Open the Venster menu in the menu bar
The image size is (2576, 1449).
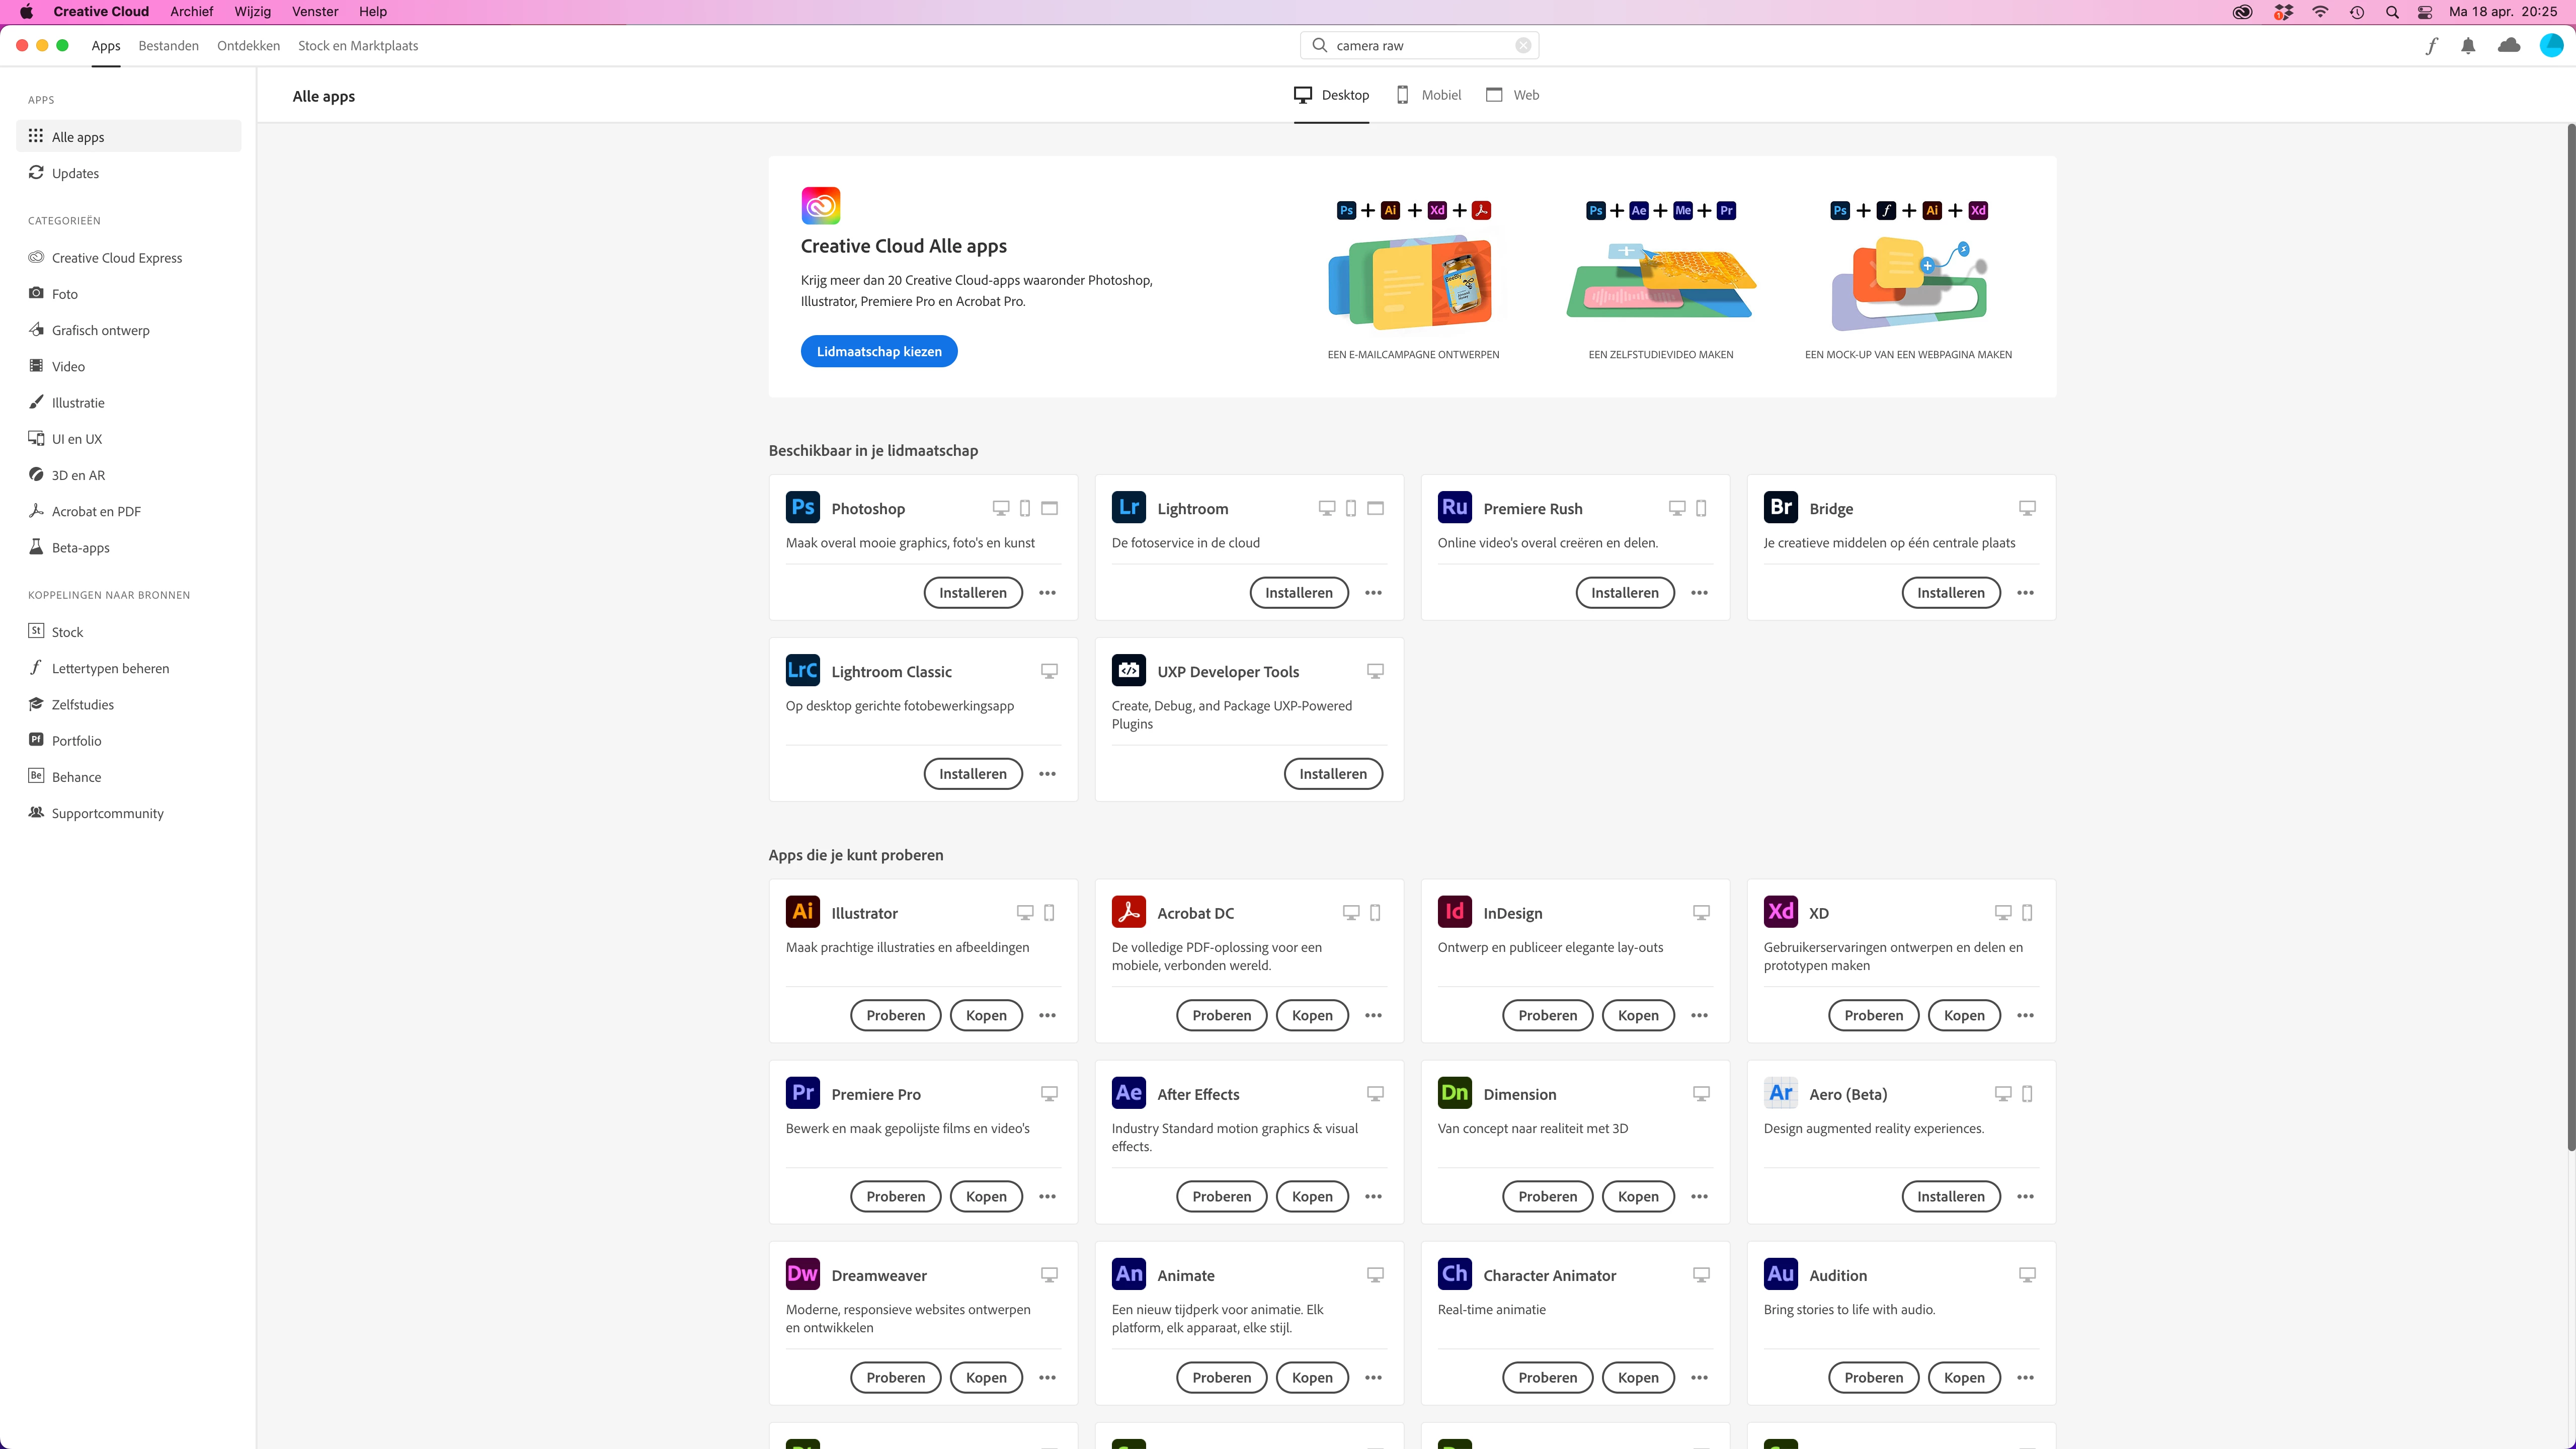pos(314,12)
